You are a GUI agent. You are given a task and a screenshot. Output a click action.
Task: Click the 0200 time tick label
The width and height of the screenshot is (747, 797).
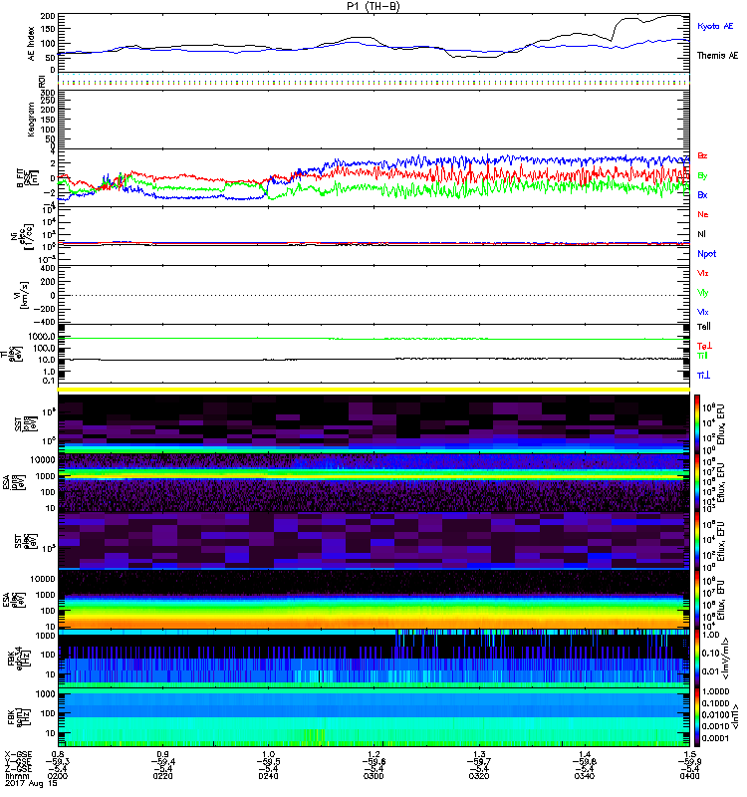point(58,776)
